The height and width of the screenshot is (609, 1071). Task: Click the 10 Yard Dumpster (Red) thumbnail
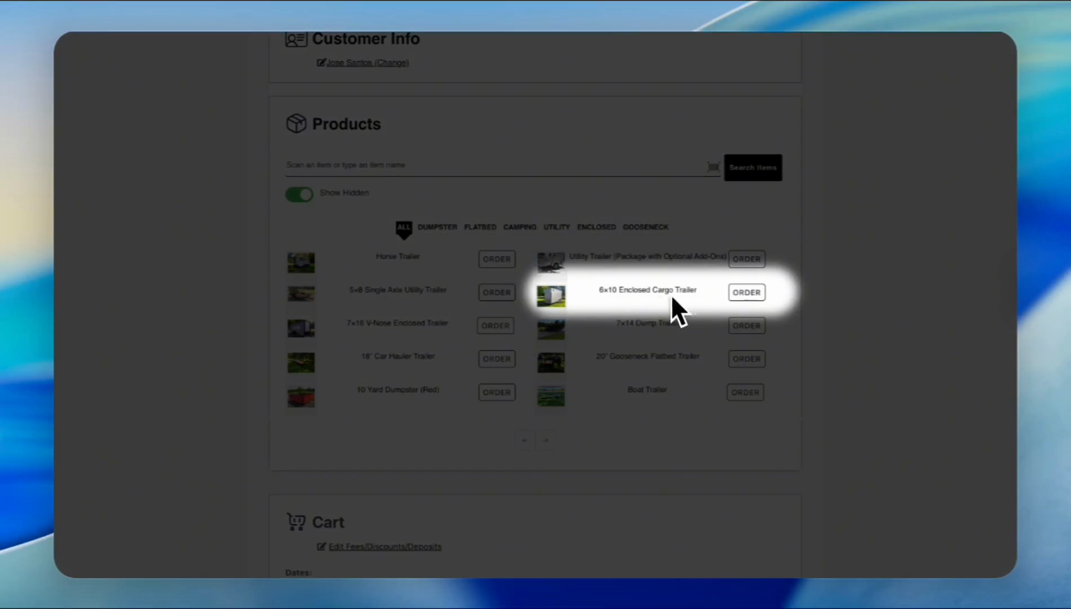pyautogui.click(x=301, y=396)
